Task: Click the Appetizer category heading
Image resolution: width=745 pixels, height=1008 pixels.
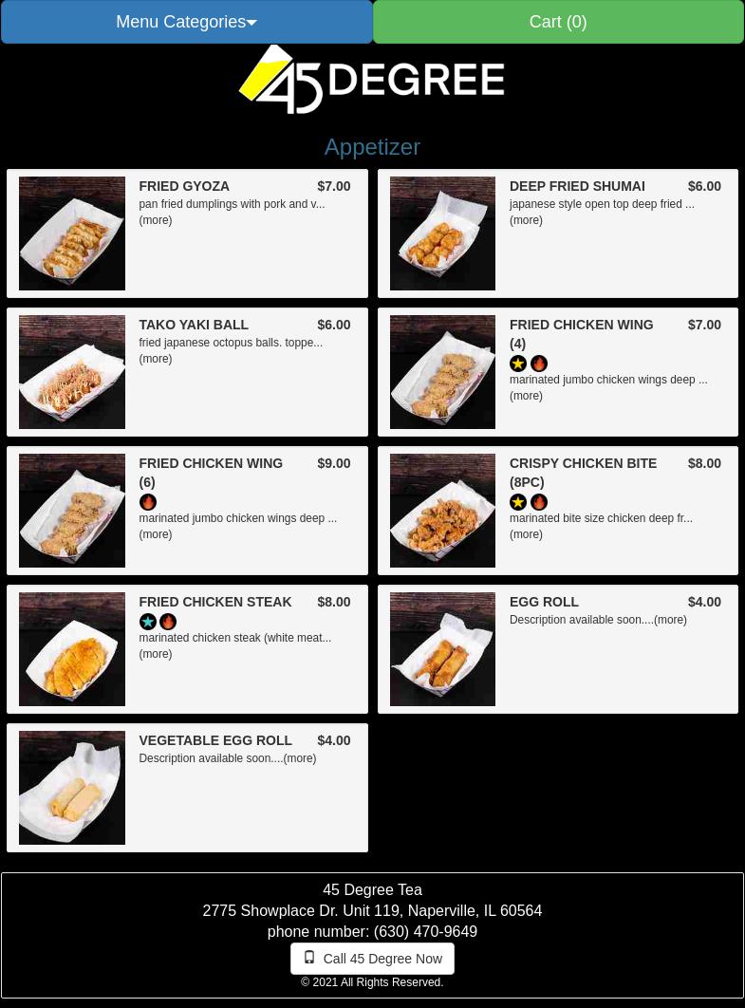Action: tap(372, 147)
